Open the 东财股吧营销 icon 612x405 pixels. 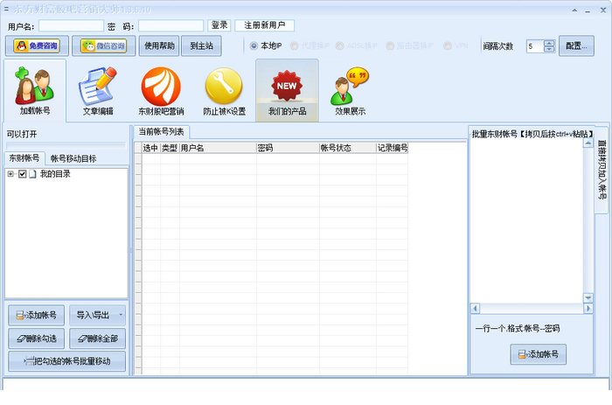161,90
